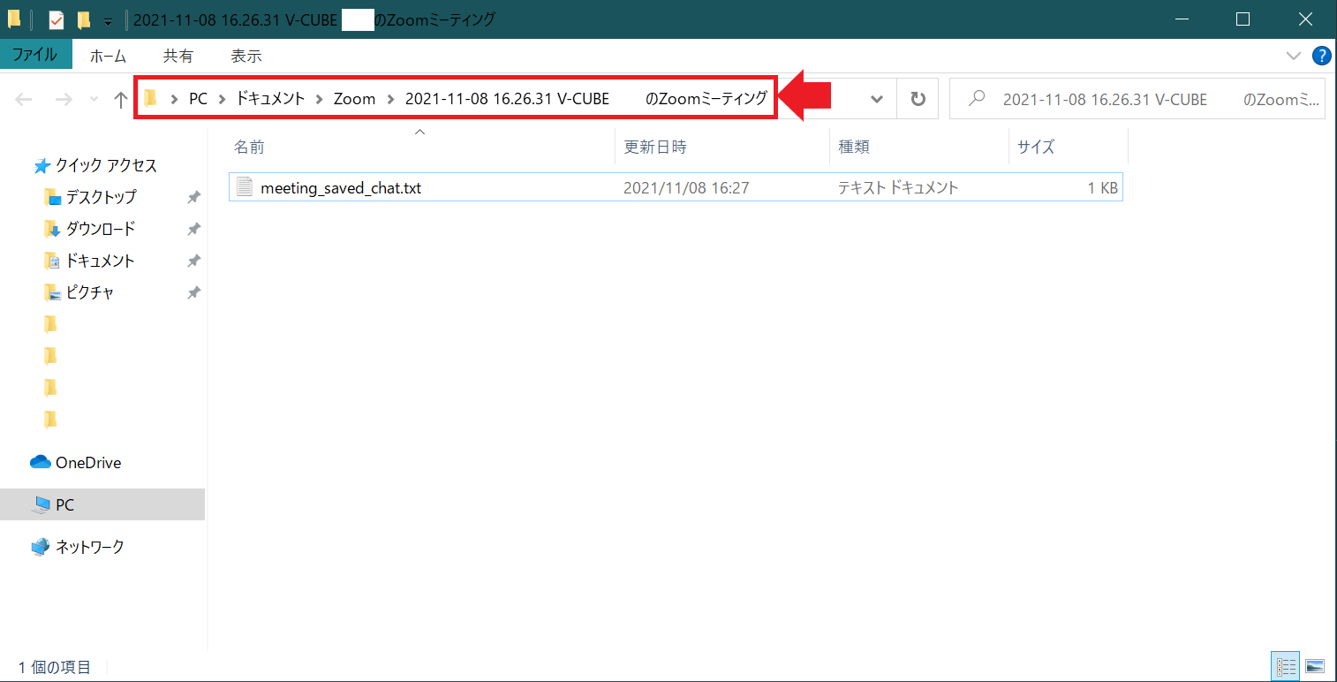Refresh the folder view
Image resolution: width=1337 pixels, height=682 pixels.
point(918,99)
